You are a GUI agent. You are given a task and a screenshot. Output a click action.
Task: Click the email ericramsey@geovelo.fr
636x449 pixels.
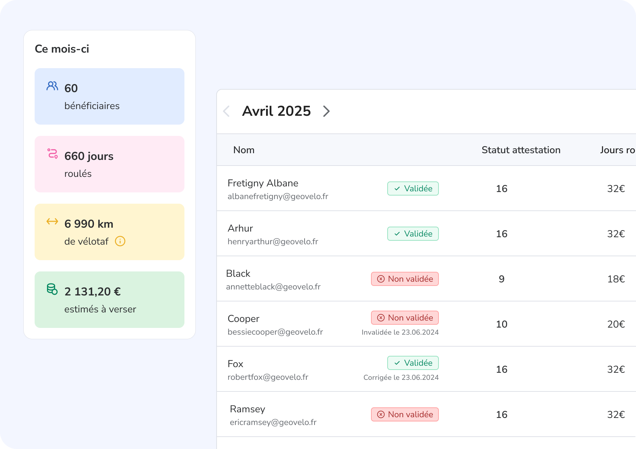pyautogui.click(x=273, y=423)
